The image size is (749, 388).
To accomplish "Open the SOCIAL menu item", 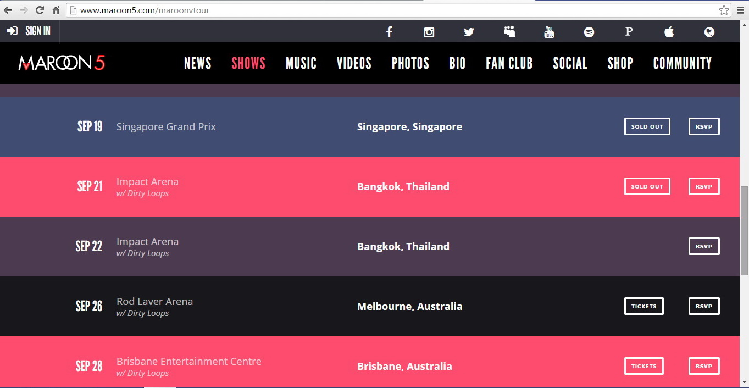I will pos(570,63).
